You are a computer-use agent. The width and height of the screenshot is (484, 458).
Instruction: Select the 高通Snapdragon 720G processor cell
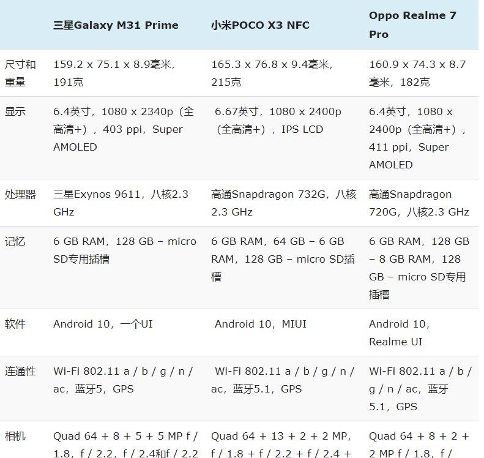(419, 203)
